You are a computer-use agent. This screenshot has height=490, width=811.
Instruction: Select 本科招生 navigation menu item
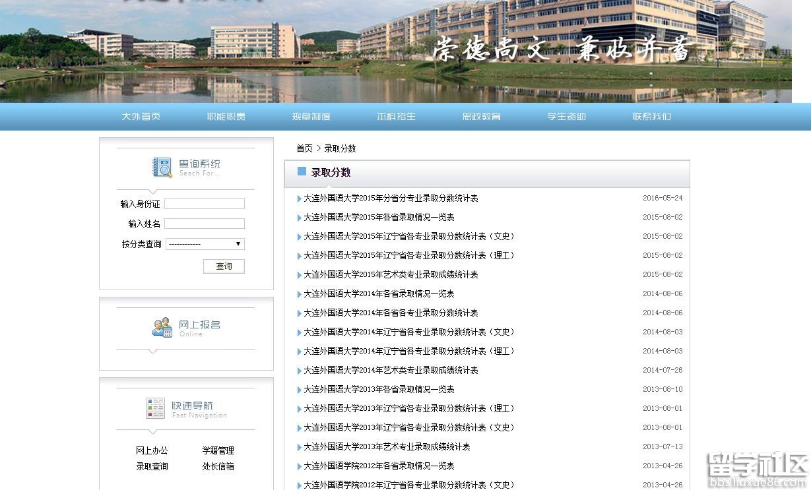396,117
